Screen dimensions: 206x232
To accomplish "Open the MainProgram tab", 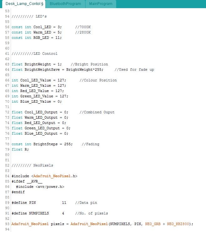I will point(100,4).
